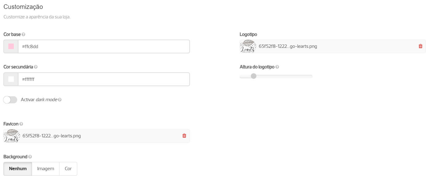This screenshot has height=176, width=426.
Task: Click the help icon beside Altura do logotipo
Action: click(277, 67)
